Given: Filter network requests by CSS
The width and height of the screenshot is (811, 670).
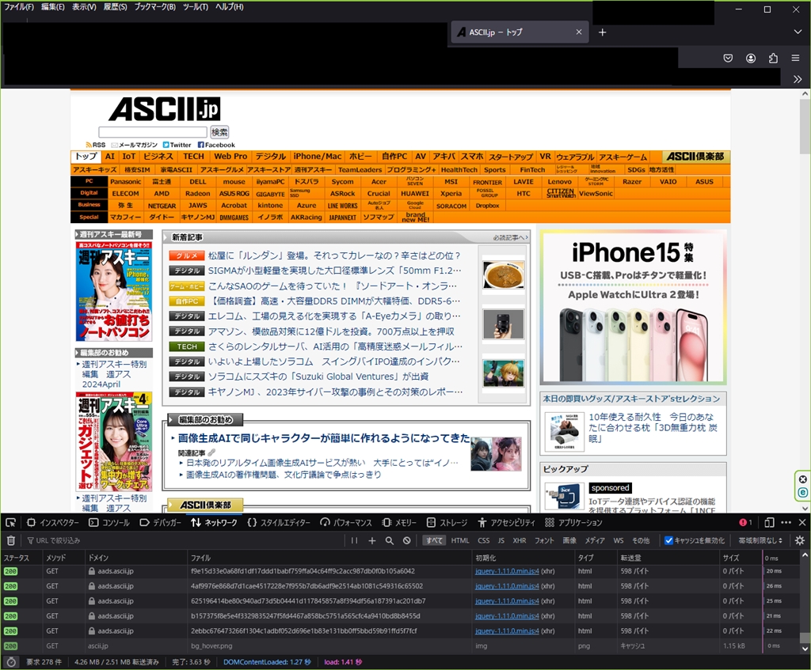Looking at the screenshot, I should point(484,540).
